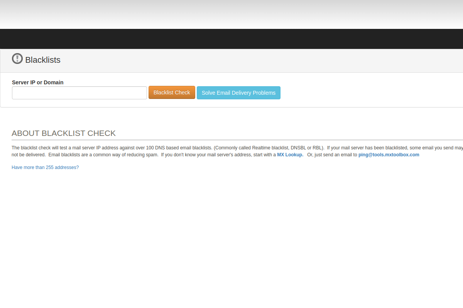Screen dimensions: 463x308
Task: Click the ping@tools.mxtoolbox.com email link
Action: [x=389, y=154]
